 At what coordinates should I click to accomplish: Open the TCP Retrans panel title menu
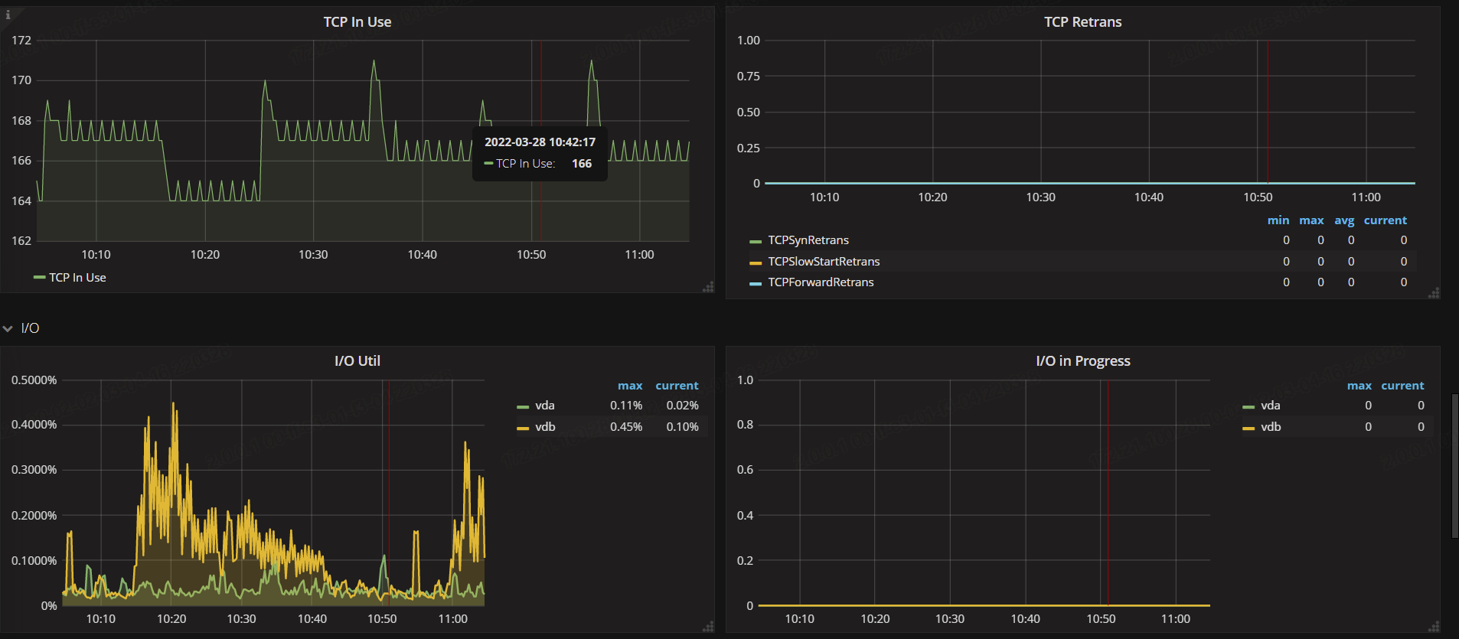tap(1082, 22)
